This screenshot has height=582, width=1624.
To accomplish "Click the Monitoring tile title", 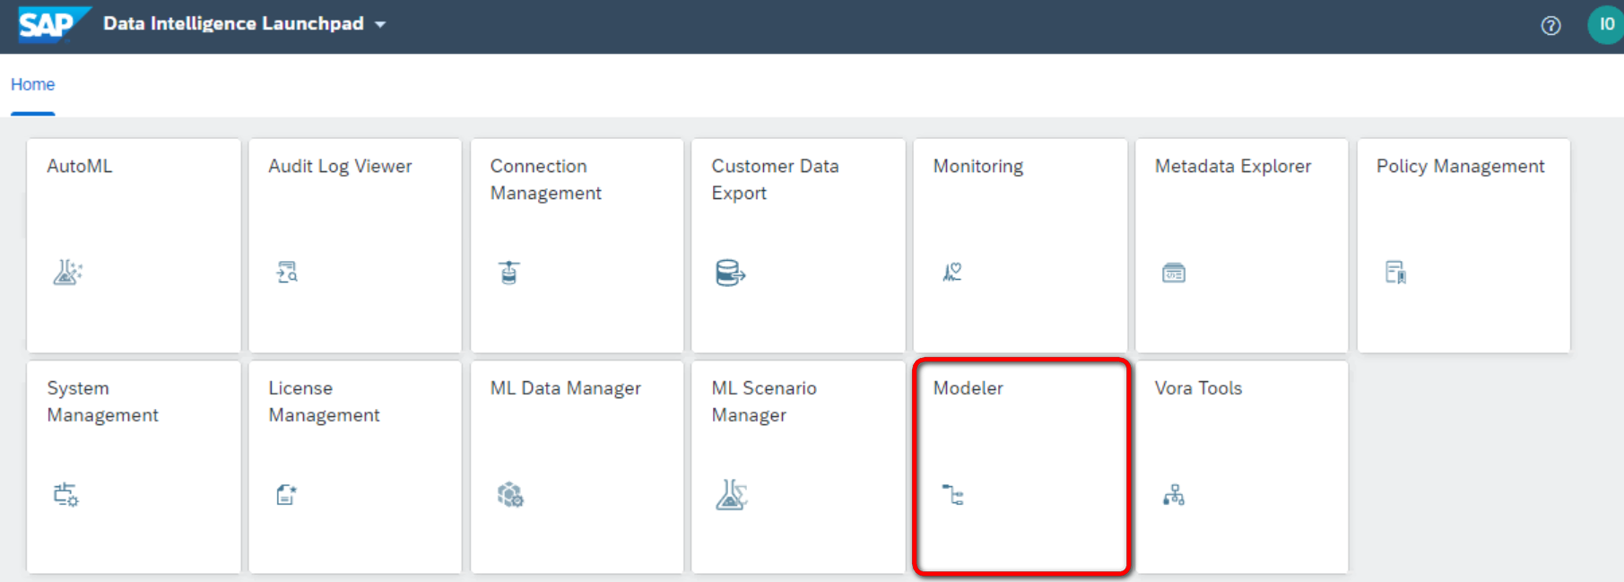I will tap(977, 166).
